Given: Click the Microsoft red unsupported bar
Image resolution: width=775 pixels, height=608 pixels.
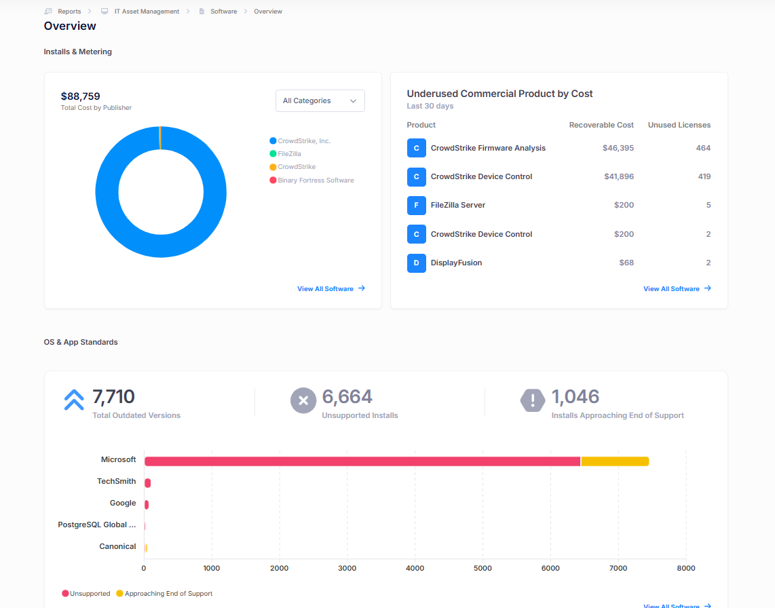Looking at the screenshot, I should pyautogui.click(x=362, y=461).
